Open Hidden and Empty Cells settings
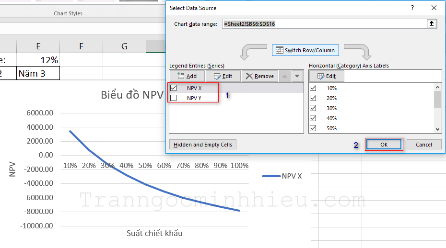This screenshot has width=446, height=248. pyautogui.click(x=202, y=145)
